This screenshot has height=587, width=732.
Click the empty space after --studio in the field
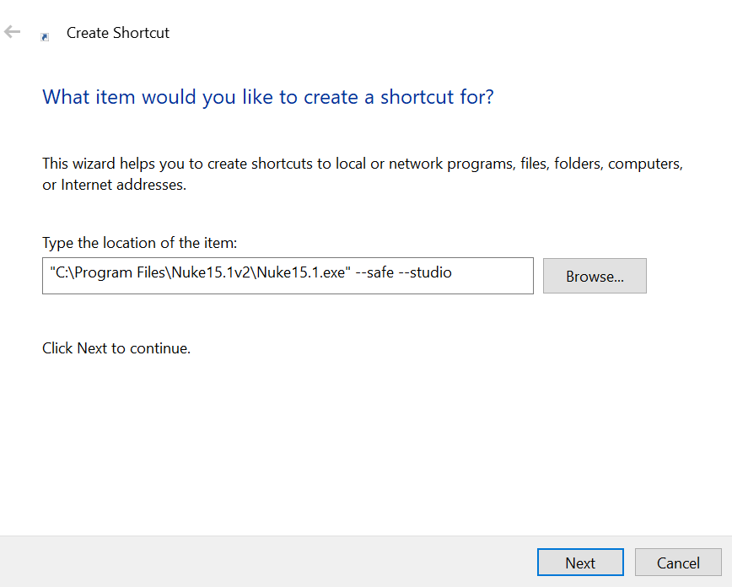pyautogui.click(x=492, y=276)
